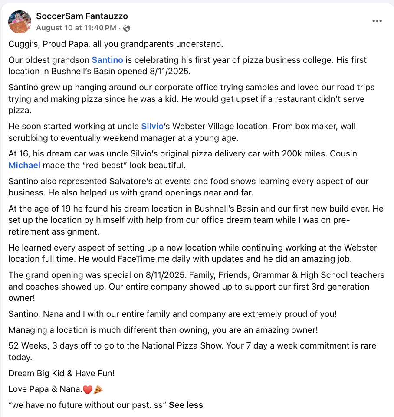
Task: Click the National Pizza Show sentence
Action: click(x=192, y=351)
